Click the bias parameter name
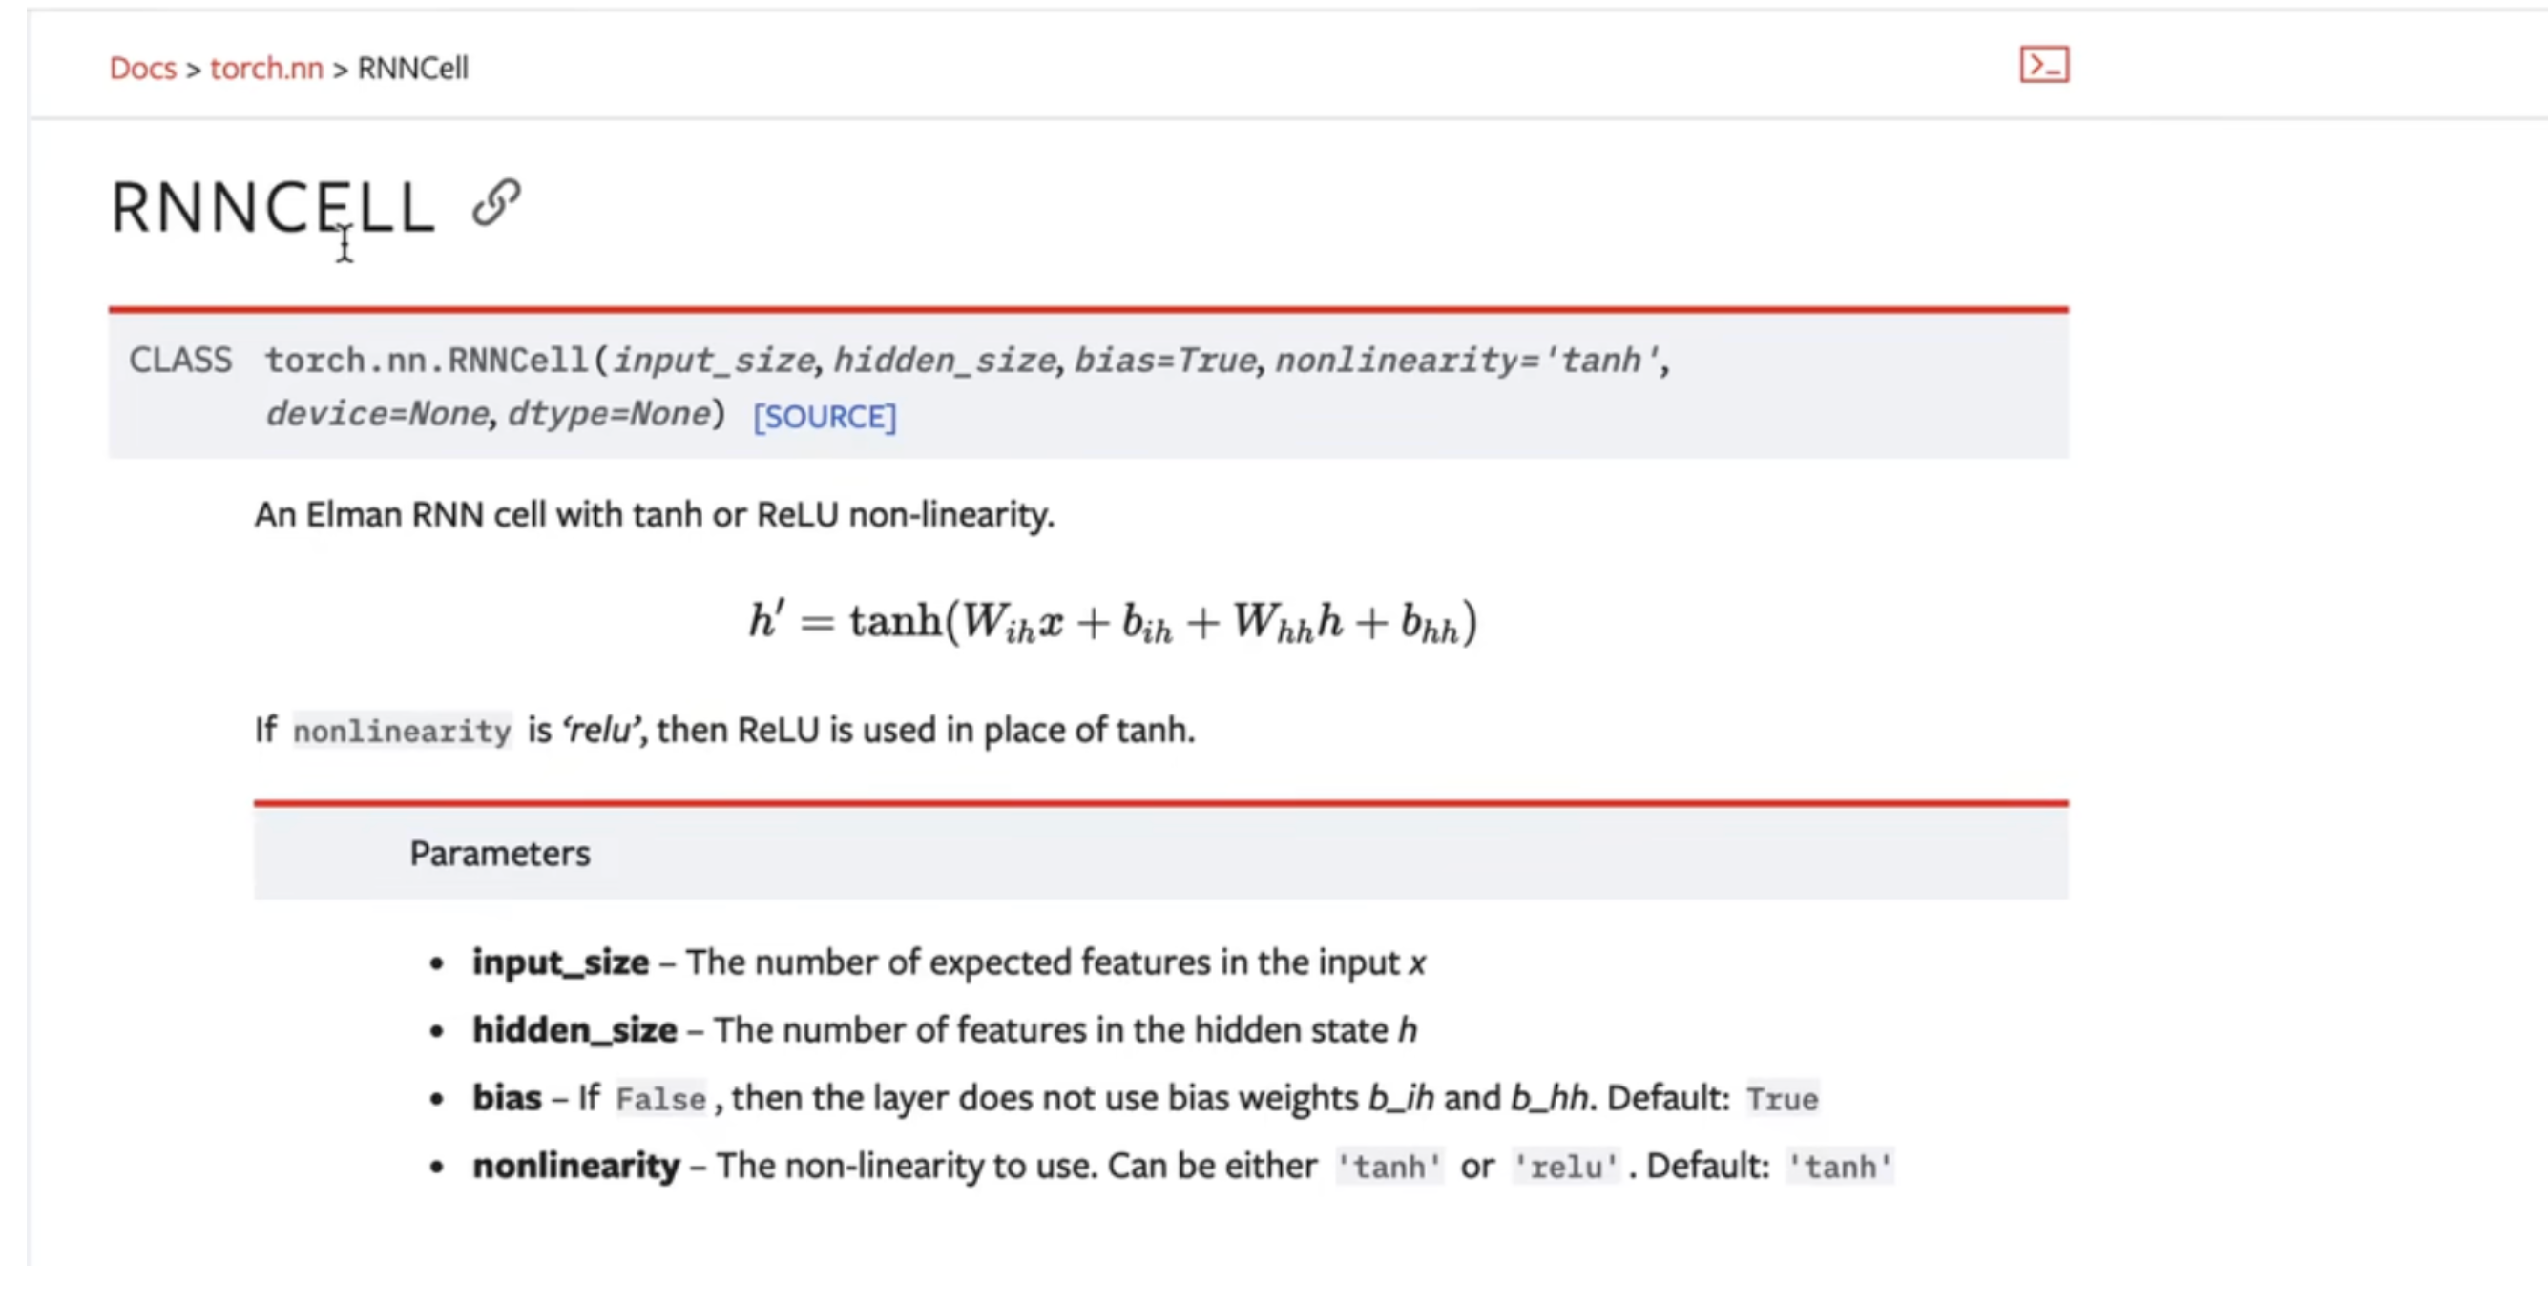The width and height of the screenshot is (2548, 1303). 507,1097
